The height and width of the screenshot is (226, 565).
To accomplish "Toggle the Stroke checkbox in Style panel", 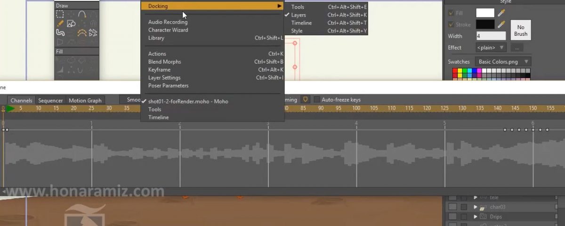I will tap(451, 24).
